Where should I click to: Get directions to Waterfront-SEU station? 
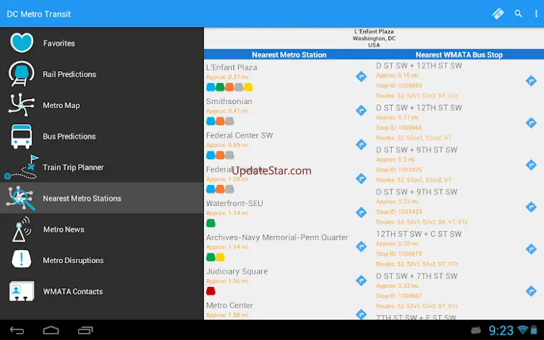(361, 213)
